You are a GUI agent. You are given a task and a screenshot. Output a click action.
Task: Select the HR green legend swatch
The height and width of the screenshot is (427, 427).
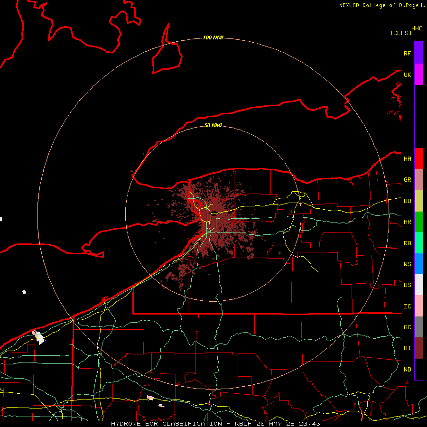point(419,222)
